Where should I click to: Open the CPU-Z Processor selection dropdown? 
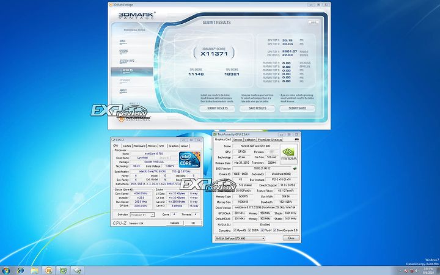click(142, 215)
